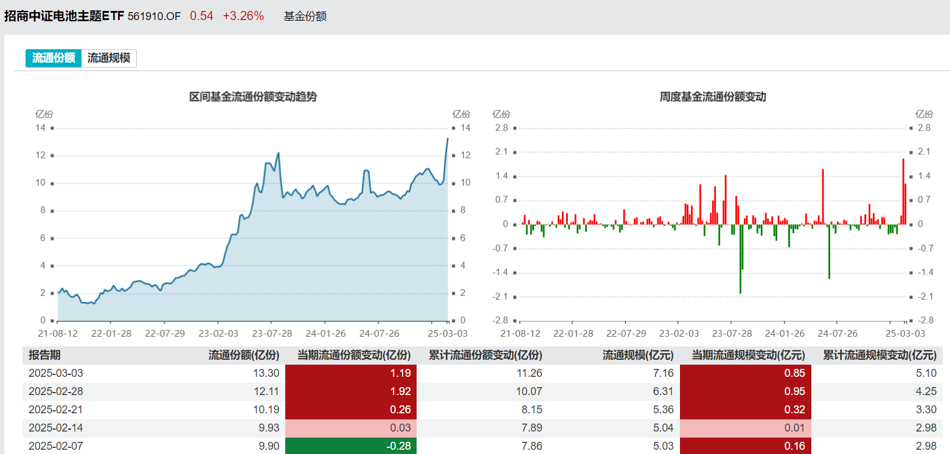The height and width of the screenshot is (454, 950).
Task: Click the 流通规模(亿元) column header
Action: click(638, 355)
